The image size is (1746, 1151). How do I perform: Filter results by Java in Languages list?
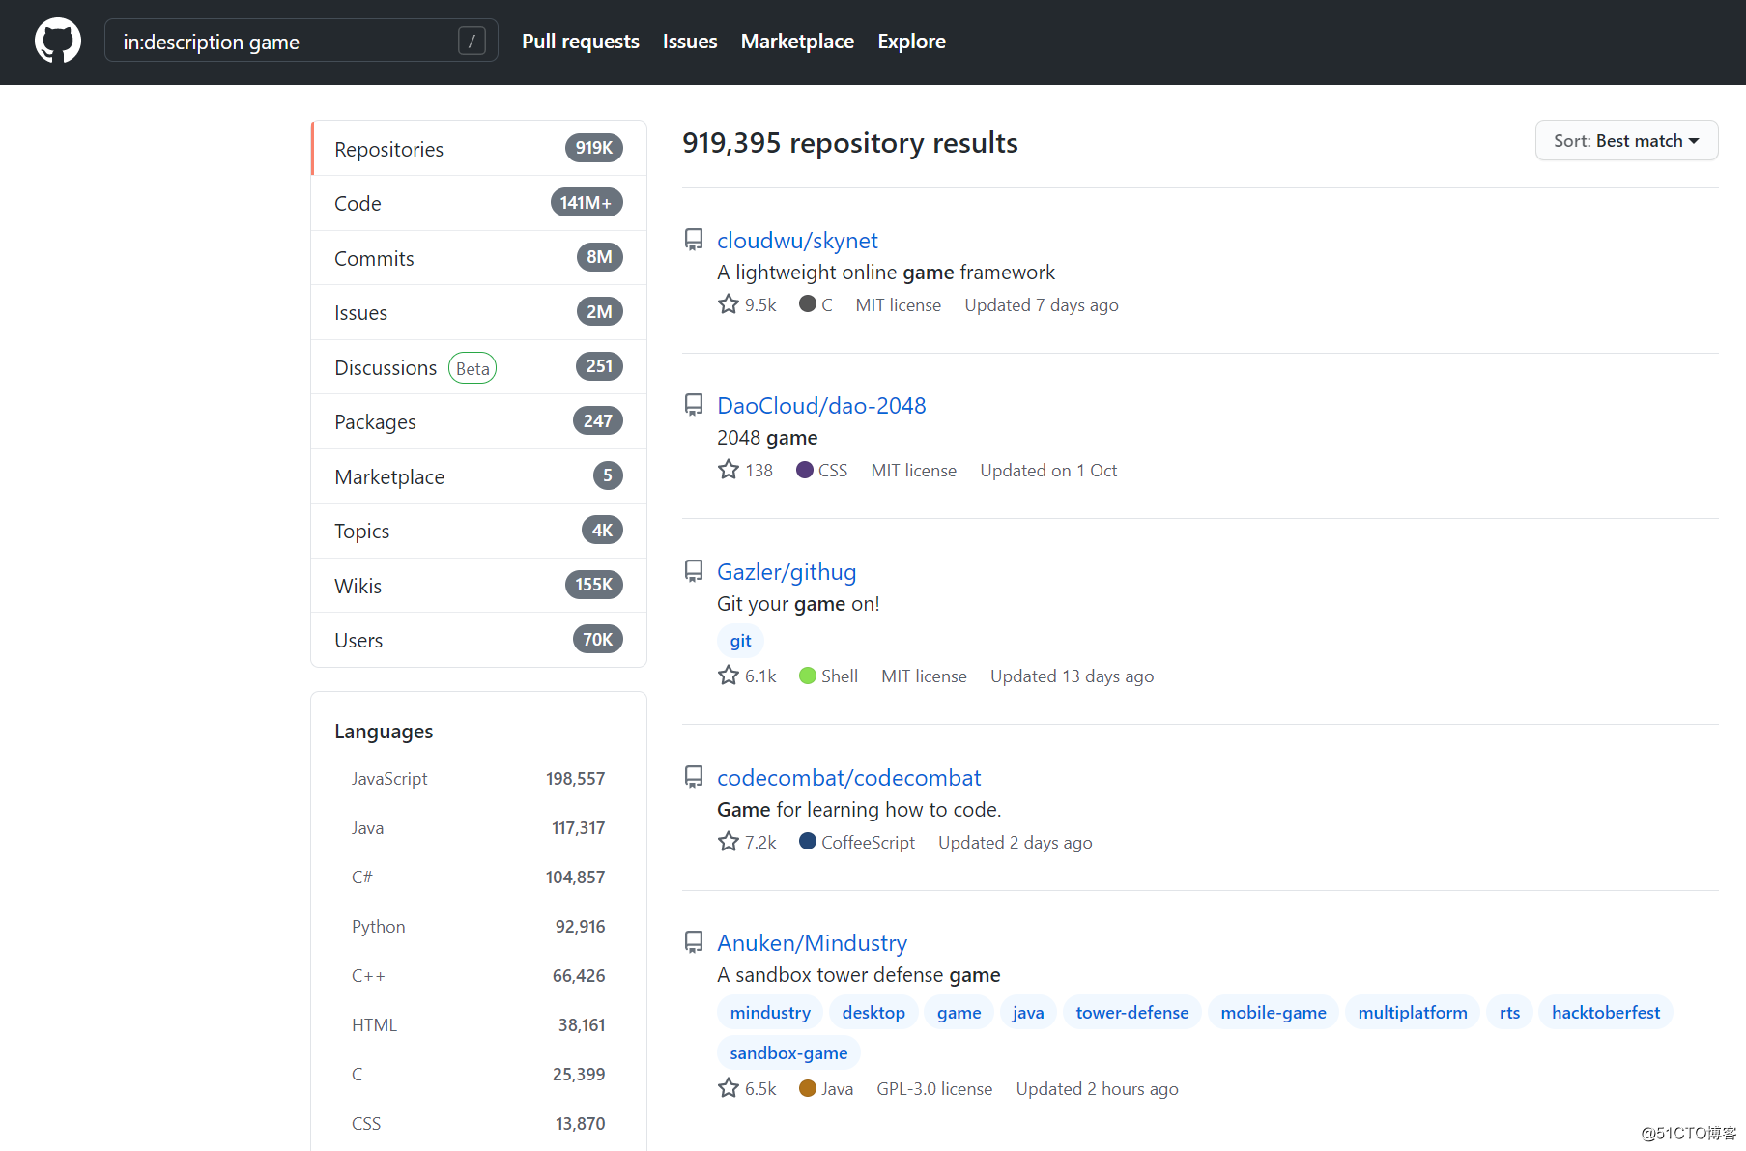(478, 828)
